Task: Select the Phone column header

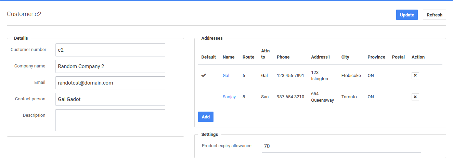Action: point(283,57)
